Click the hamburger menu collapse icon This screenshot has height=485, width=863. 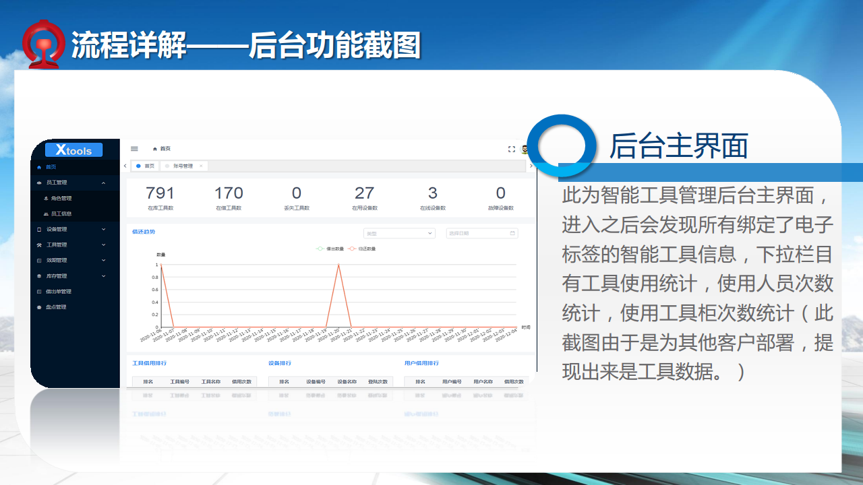134,149
